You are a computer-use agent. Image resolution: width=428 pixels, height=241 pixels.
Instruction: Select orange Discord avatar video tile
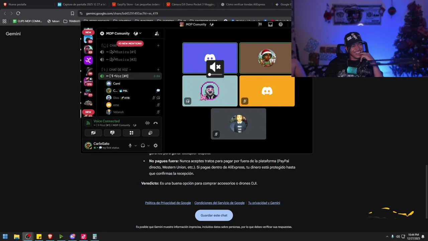(x=267, y=91)
